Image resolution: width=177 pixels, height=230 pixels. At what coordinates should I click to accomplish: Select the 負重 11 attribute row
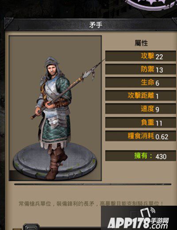coord(141,123)
